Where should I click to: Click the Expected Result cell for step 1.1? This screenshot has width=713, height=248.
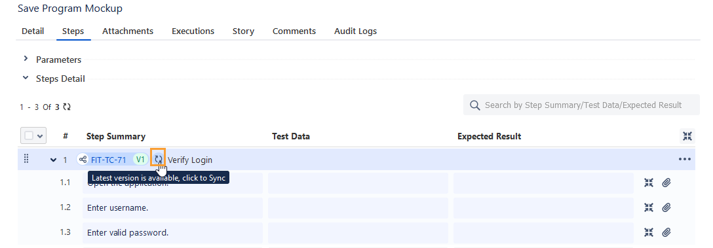543,183
